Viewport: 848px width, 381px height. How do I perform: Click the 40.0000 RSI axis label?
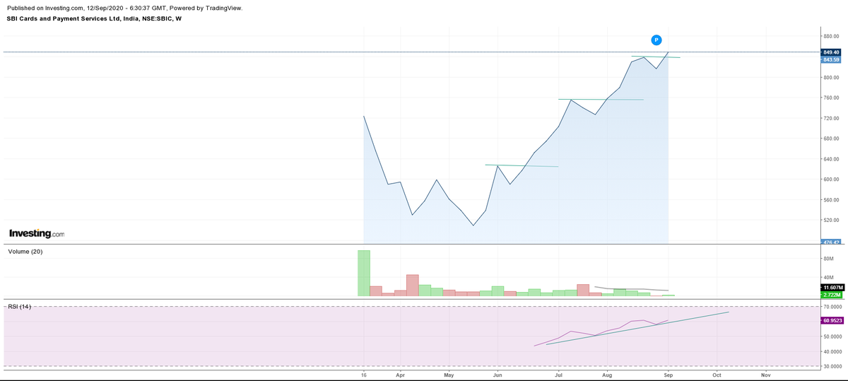coord(832,351)
